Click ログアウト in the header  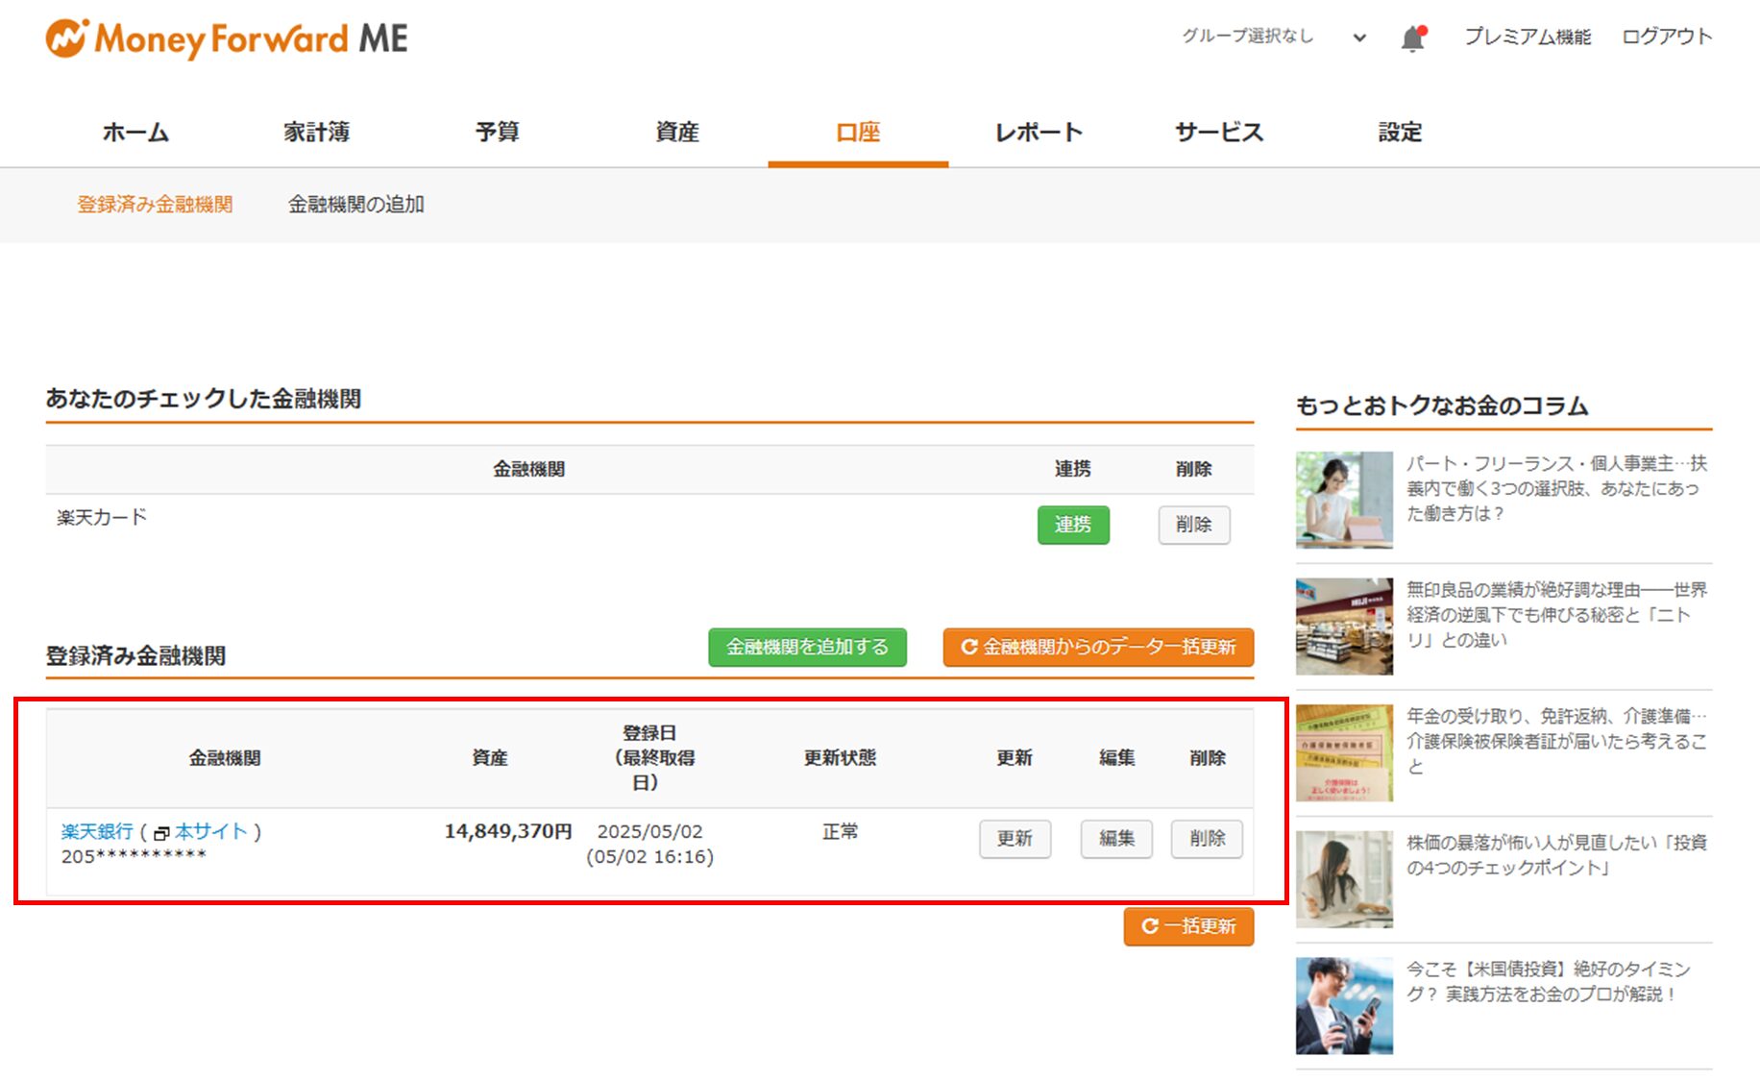1667,37
